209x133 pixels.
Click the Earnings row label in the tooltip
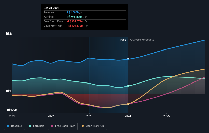(x=49, y=17)
